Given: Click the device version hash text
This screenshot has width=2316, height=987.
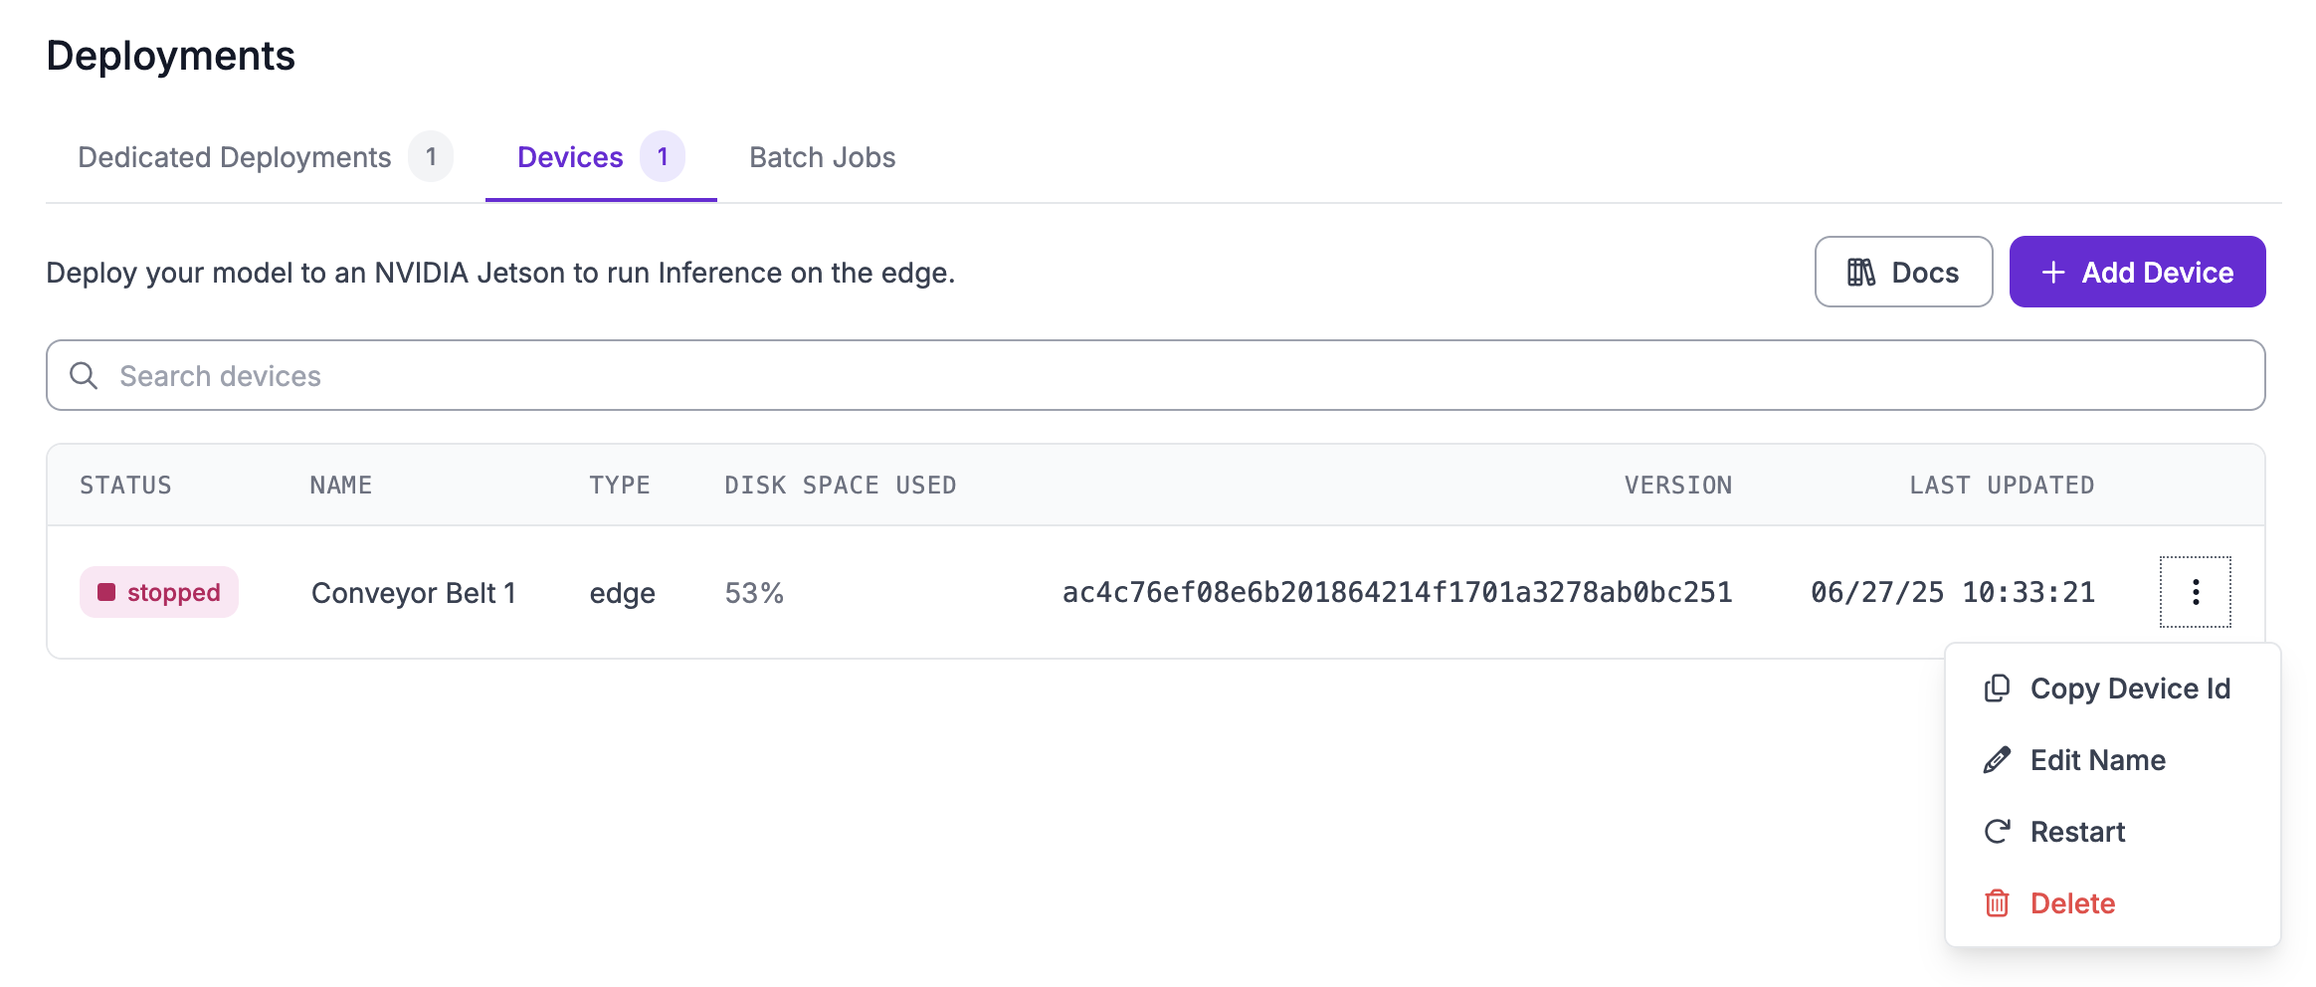Looking at the screenshot, I should 1397,593.
